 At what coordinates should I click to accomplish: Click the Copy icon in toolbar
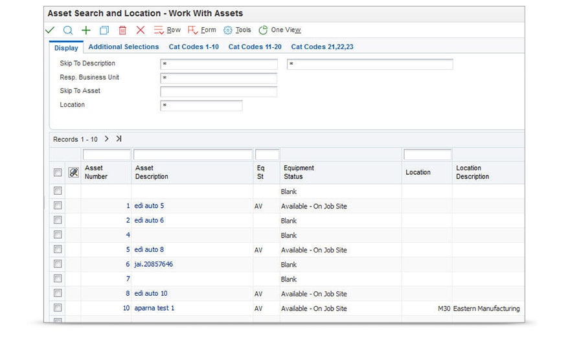click(104, 30)
